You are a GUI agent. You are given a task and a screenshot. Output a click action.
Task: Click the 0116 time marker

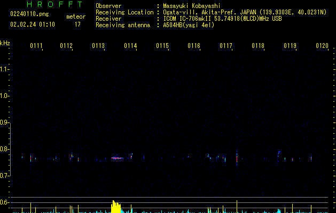click(x=194, y=46)
